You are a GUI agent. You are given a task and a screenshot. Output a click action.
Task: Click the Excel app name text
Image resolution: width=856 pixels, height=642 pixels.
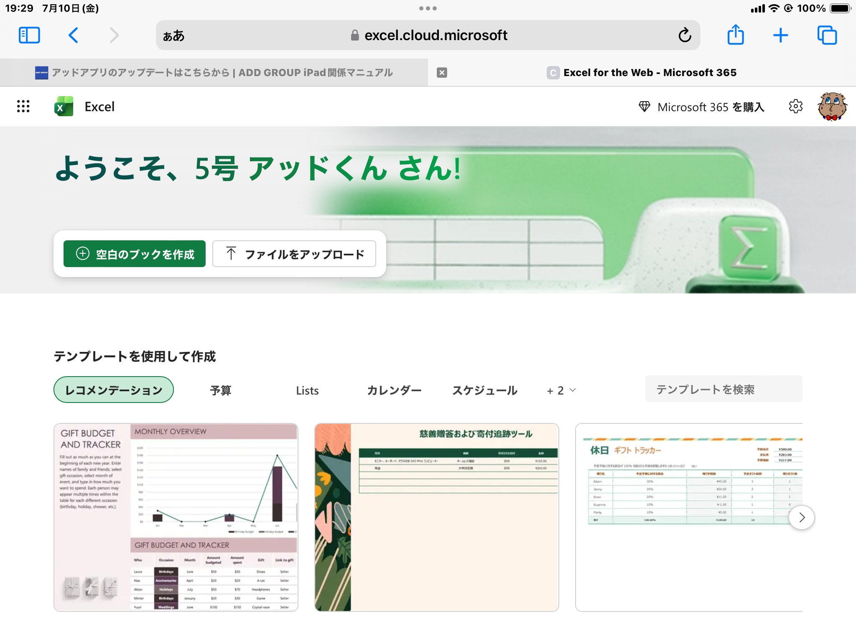point(99,107)
